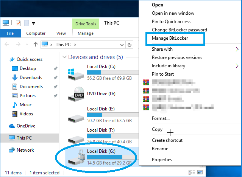Switch to the View ribbon tab
Viewport: 242px width, 177px height.
click(x=61, y=33)
